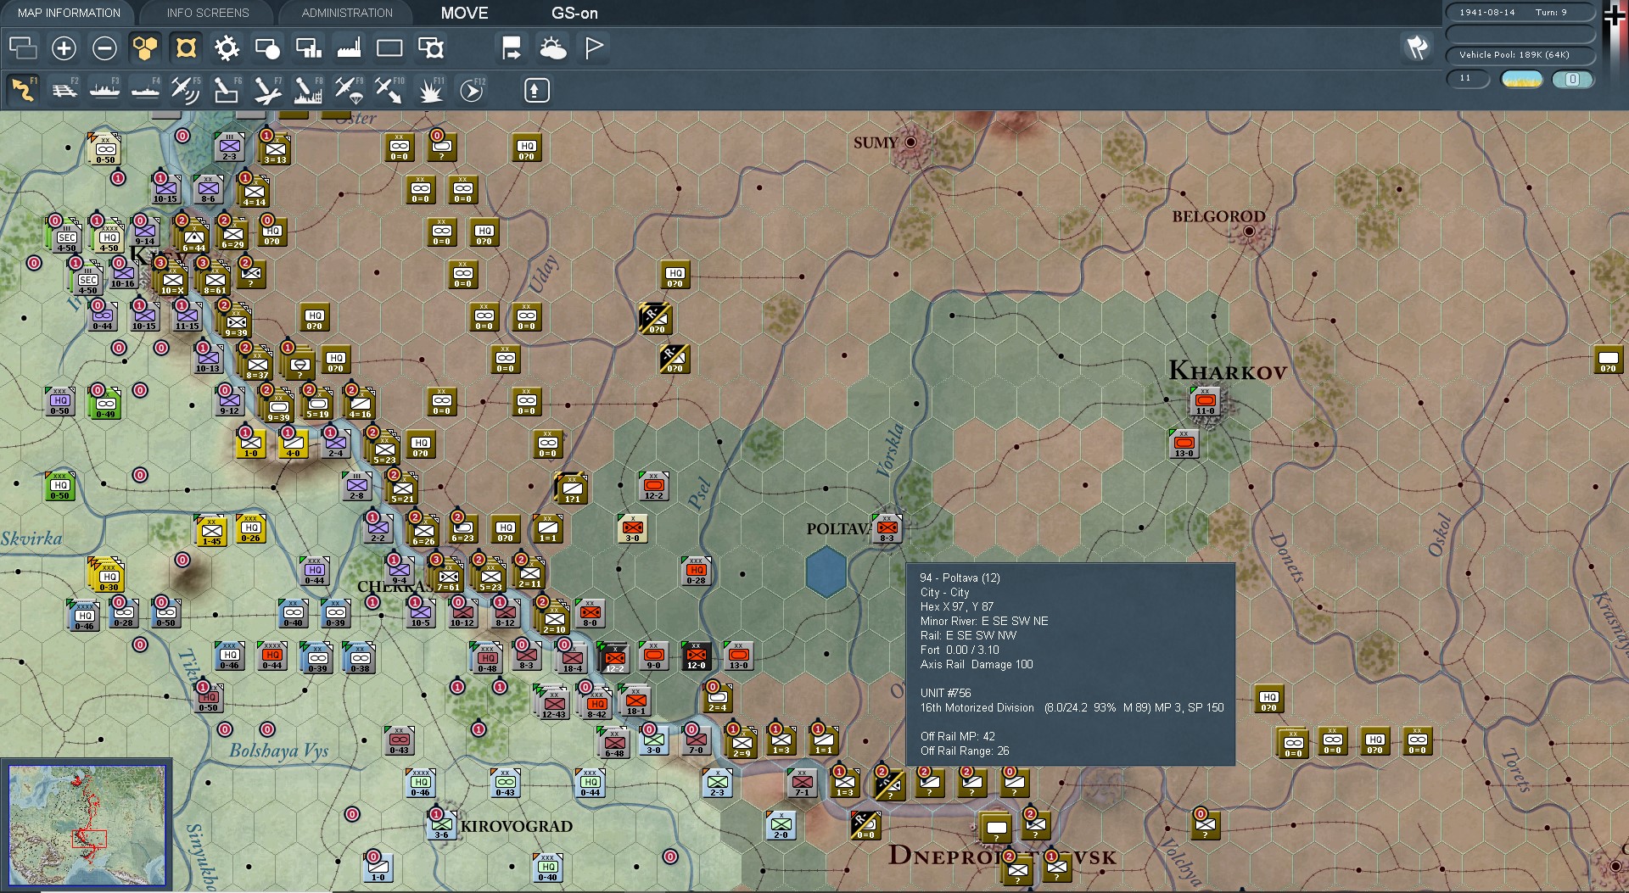The height and width of the screenshot is (893, 1629).
Task: Open the Administration tab
Action: (x=347, y=13)
